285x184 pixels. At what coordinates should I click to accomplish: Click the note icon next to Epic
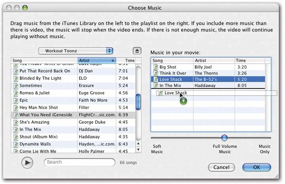coord(16,100)
